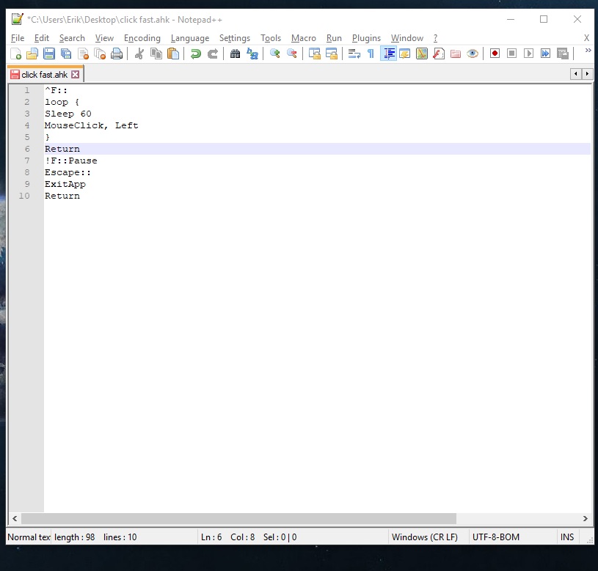The width and height of the screenshot is (598, 571).
Task: Click the tab bar scroll-right arrow
Action: point(587,73)
